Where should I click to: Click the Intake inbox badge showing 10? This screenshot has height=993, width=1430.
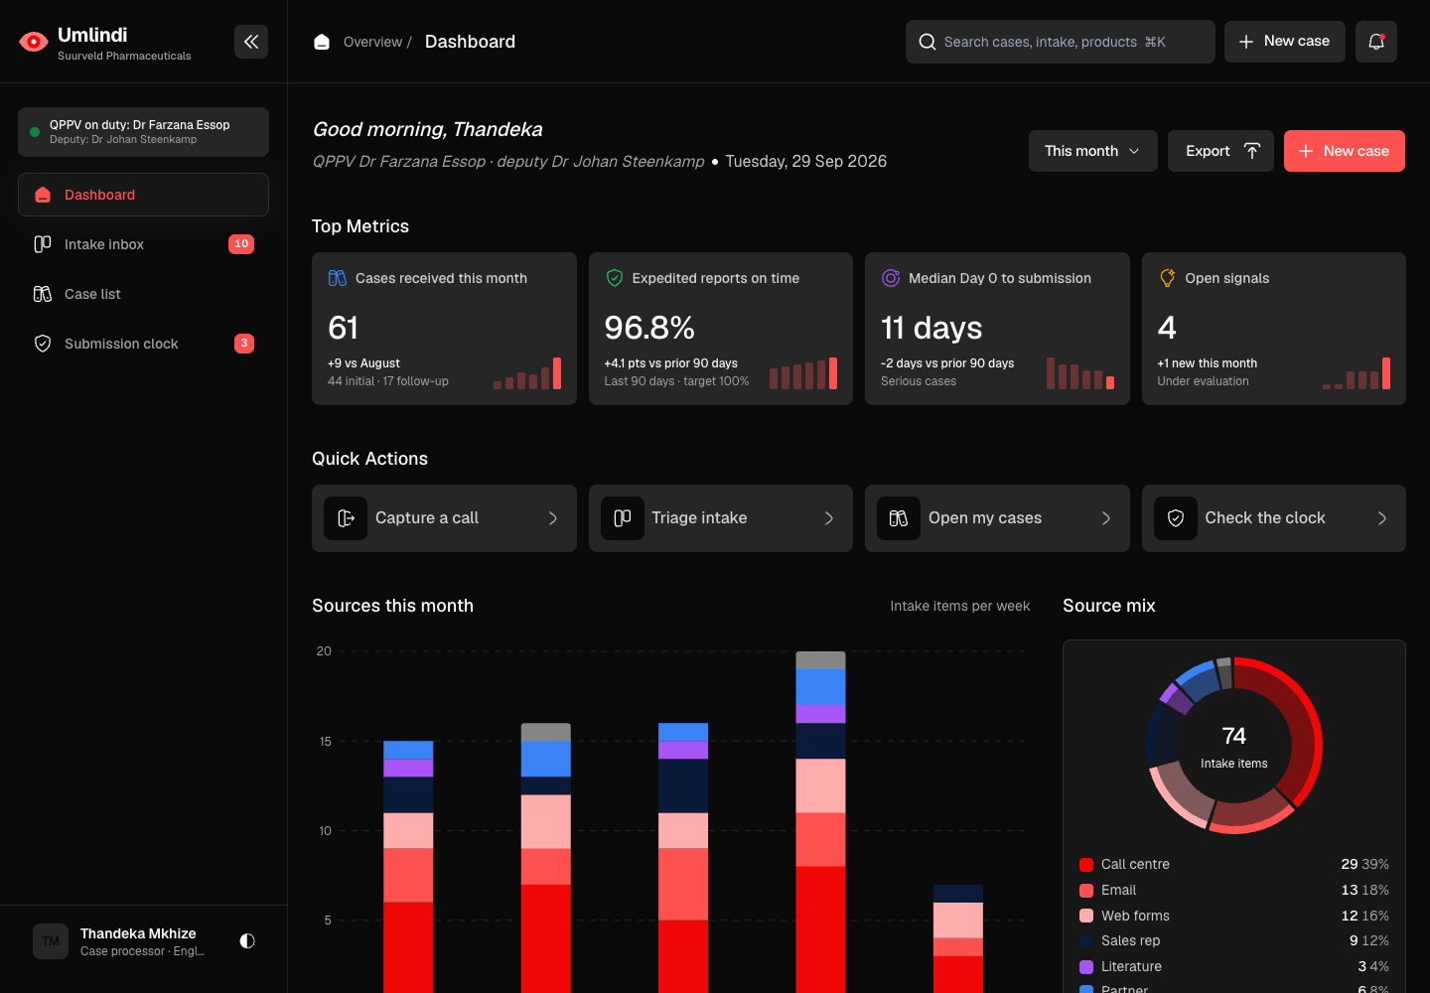click(x=241, y=244)
